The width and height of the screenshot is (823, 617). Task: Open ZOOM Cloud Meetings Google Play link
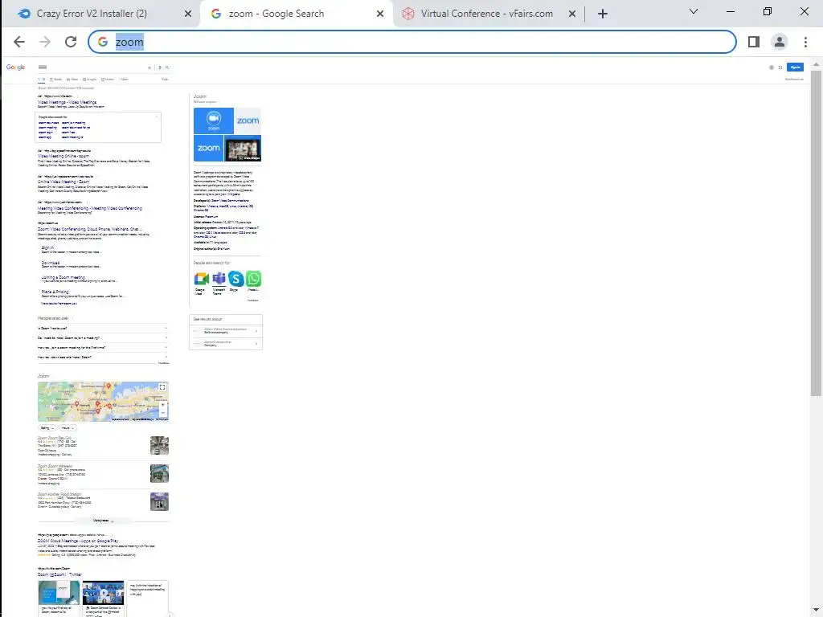coord(78,541)
